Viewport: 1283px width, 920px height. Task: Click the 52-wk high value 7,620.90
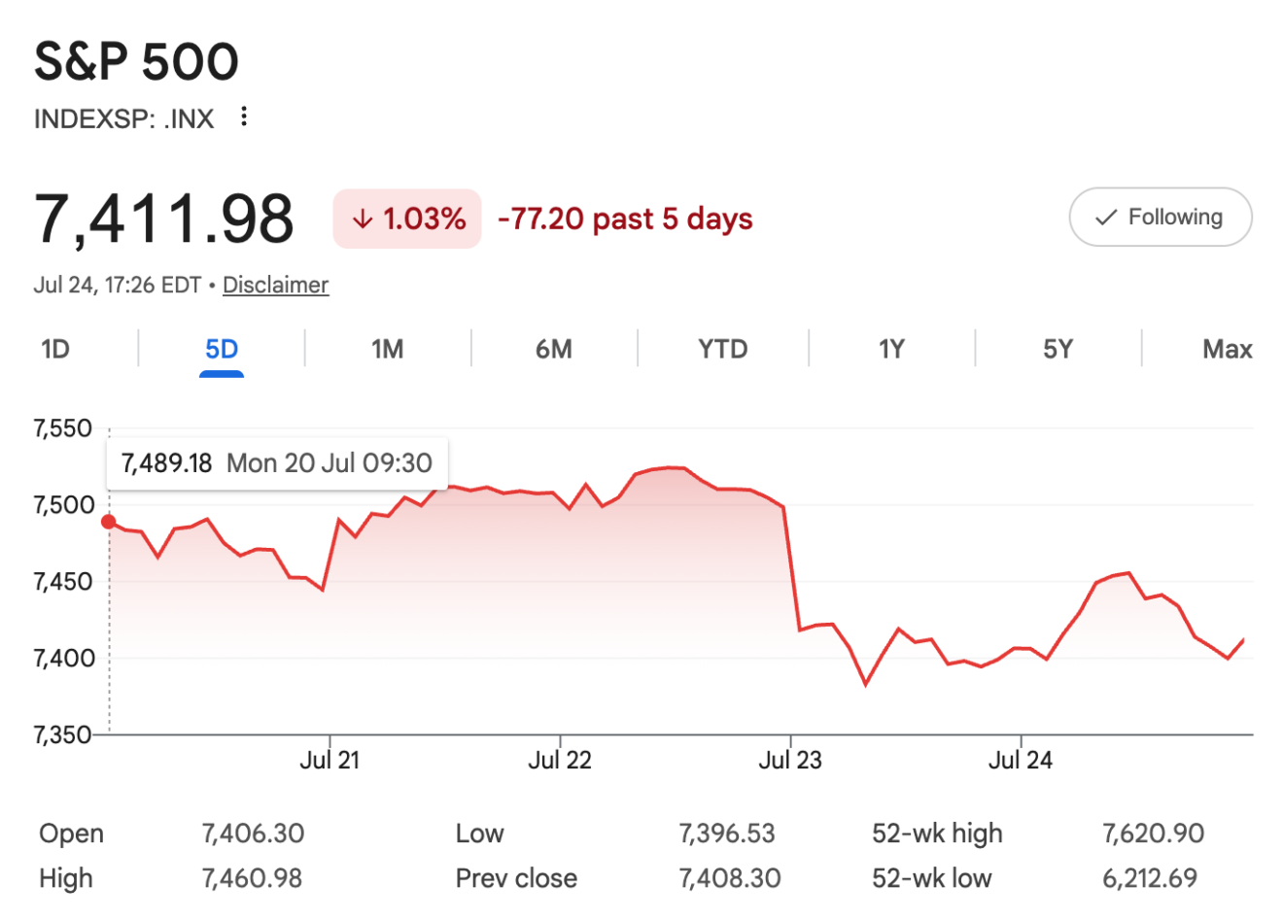(1154, 834)
